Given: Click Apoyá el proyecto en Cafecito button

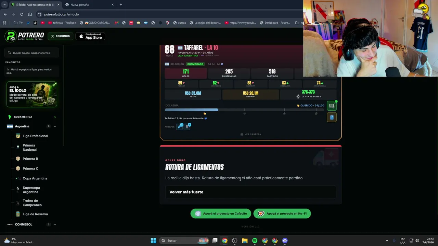Looking at the screenshot, I should [x=221, y=214].
